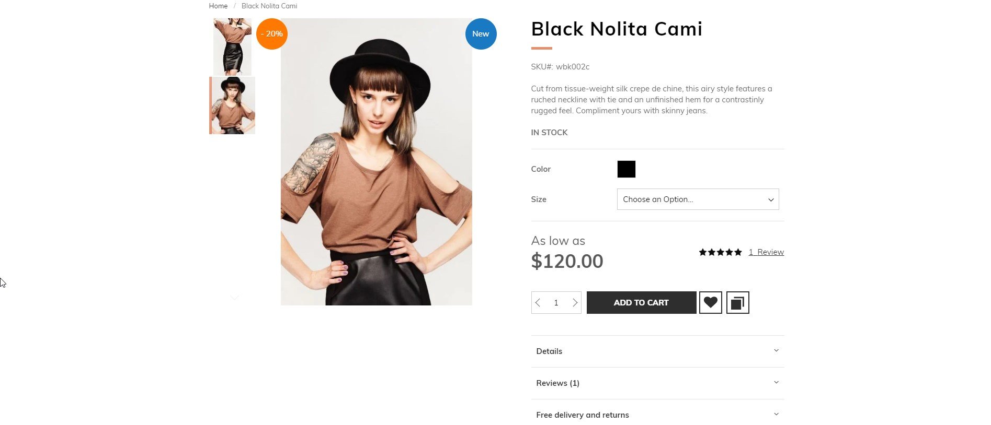Click the thumbnail gallery down chevron
This screenshot has width=991, height=425.
[235, 298]
